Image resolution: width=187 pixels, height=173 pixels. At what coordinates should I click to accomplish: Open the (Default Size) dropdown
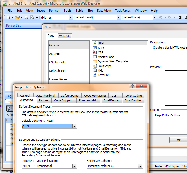[154, 18]
